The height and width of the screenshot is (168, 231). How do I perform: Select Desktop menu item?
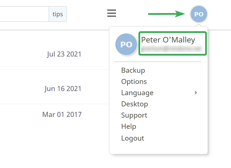(134, 104)
